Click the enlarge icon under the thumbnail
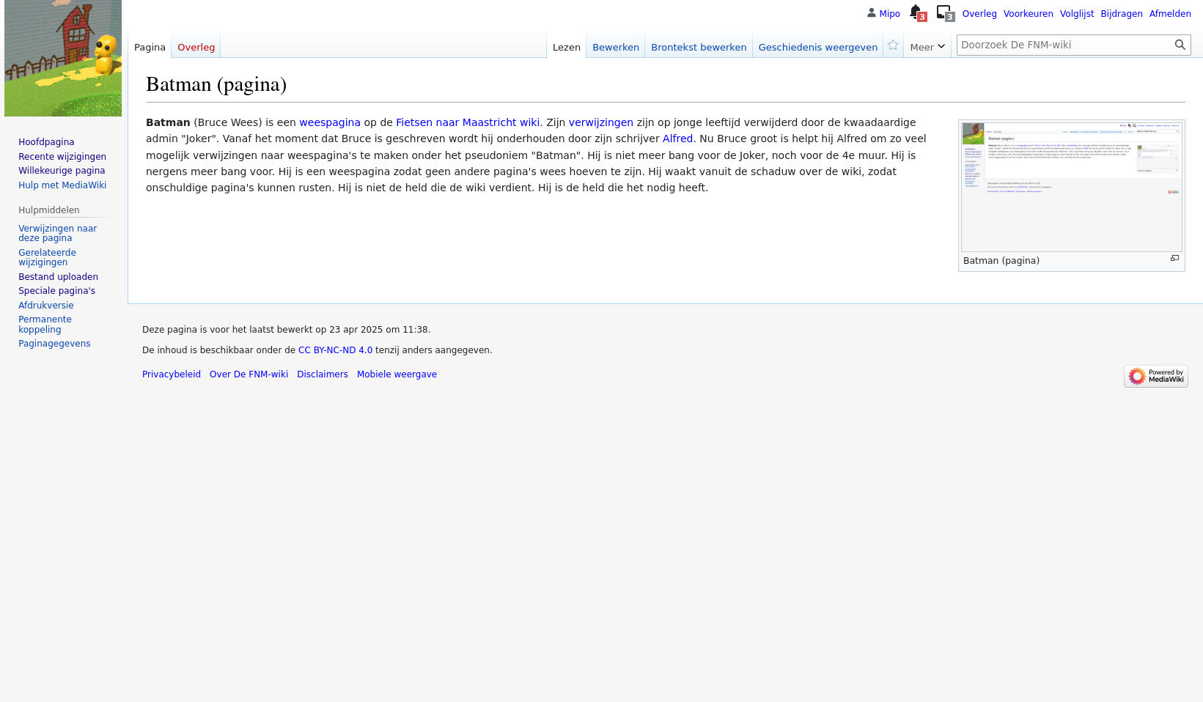 click(x=1174, y=259)
